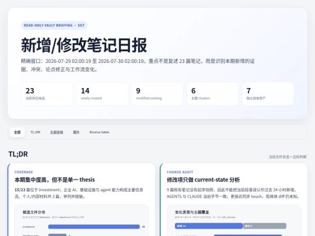
Task: Click the 23 candidates stat card
Action: tap(47, 94)
